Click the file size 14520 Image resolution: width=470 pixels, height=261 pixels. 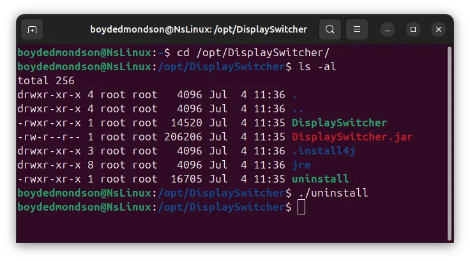pos(186,123)
